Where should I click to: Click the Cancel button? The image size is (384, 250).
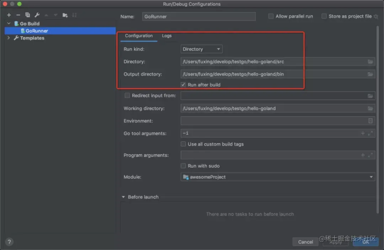[x=305, y=242]
